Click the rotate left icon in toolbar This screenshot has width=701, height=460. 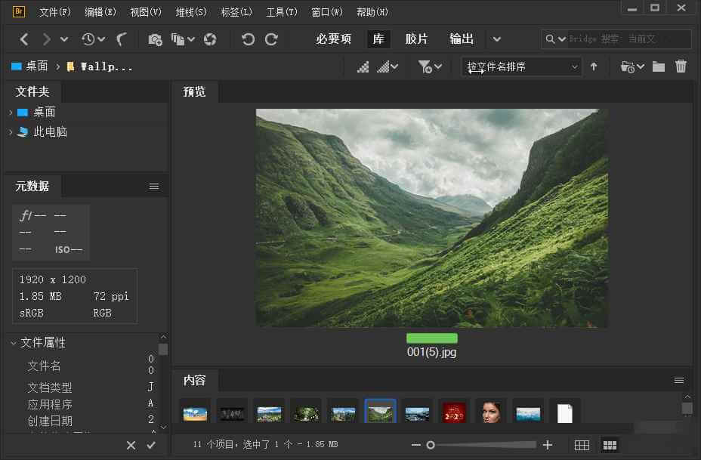pyautogui.click(x=249, y=39)
